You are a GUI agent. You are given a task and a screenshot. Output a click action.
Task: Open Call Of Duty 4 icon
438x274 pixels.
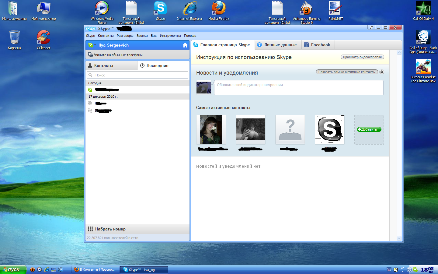(423, 11)
